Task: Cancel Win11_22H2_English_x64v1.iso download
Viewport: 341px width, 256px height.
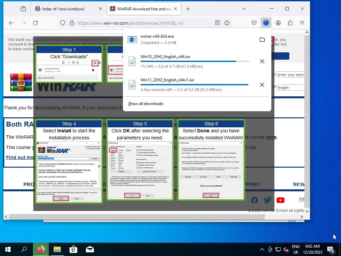Action: (x=262, y=85)
